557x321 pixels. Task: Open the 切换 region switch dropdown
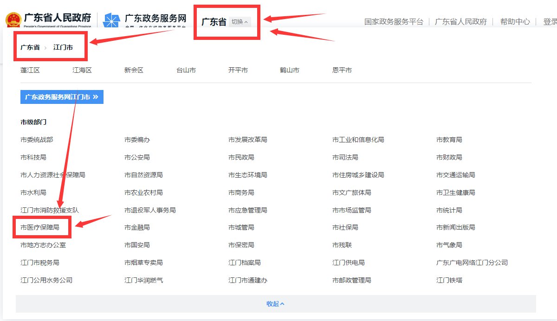point(240,22)
